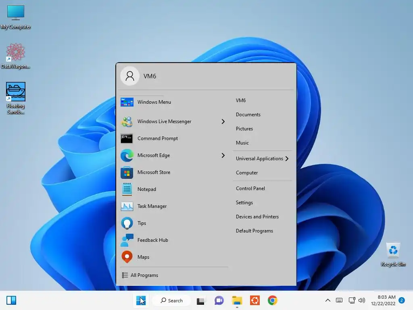The width and height of the screenshot is (413, 310).
Task: Click the VM6 user avatar picture
Action: pyautogui.click(x=129, y=76)
